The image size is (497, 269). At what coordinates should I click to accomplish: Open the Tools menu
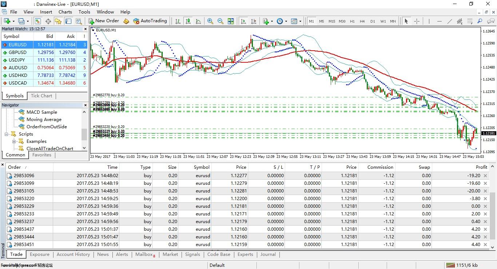[x=84, y=12]
